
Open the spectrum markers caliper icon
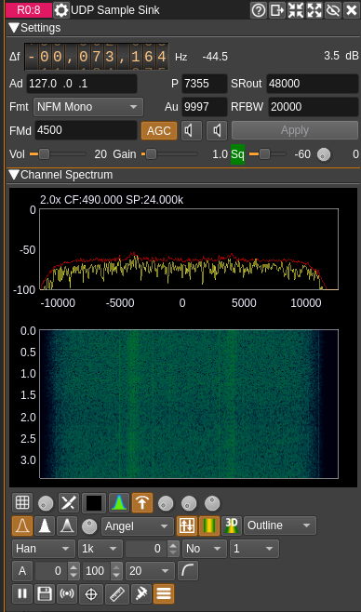(x=140, y=594)
